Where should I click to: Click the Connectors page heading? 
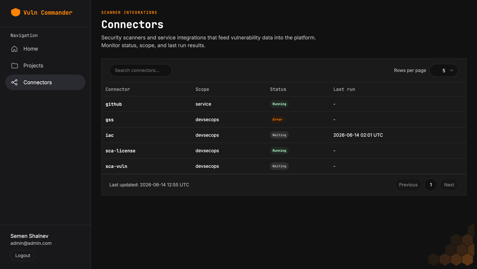132,25
